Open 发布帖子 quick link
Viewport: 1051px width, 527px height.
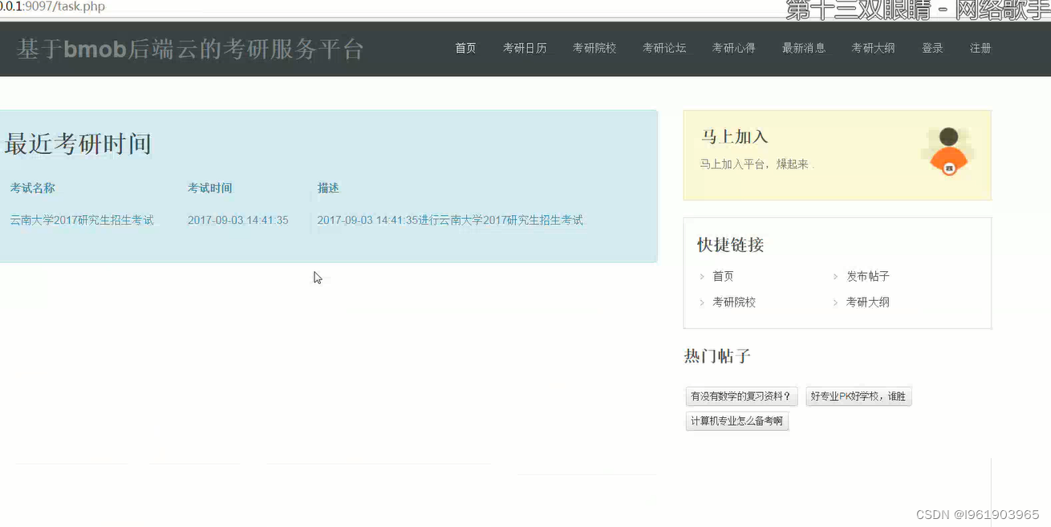[x=868, y=276]
